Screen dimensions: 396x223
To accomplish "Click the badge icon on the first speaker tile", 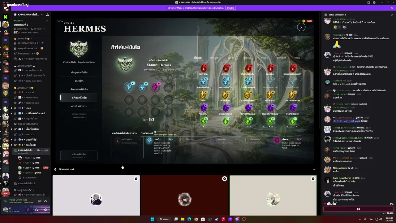I will pyautogui.click(x=136, y=179).
